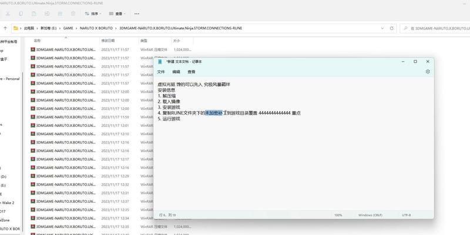The height and width of the screenshot is (235, 470).
Task: Go up one folder with the up arrow
Action: (5, 28)
